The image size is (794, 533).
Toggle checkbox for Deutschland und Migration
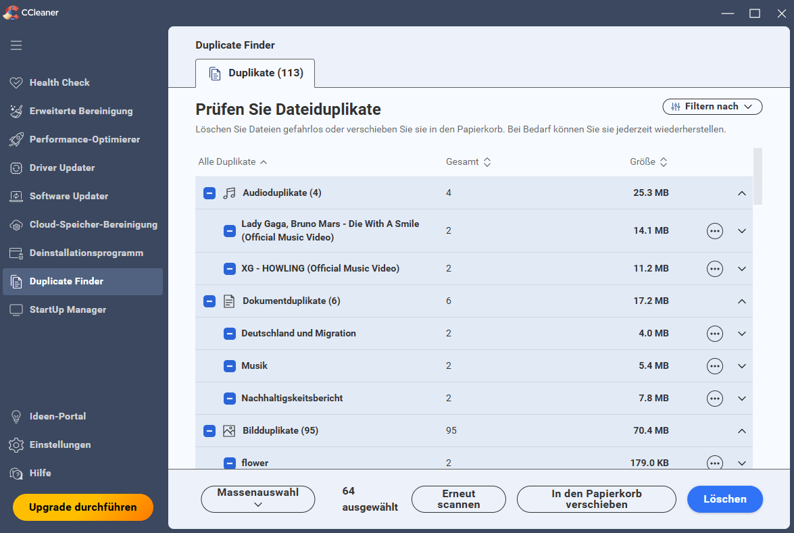[230, 334]
